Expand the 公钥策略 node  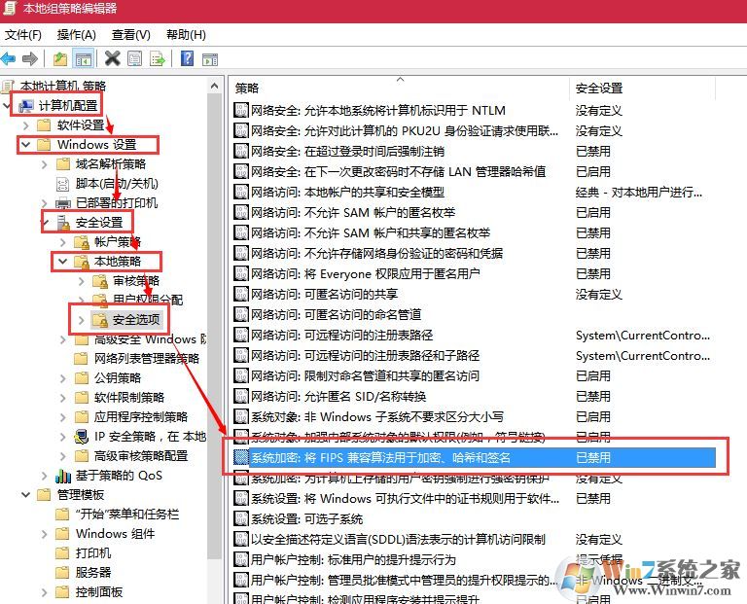coord(63,378)
